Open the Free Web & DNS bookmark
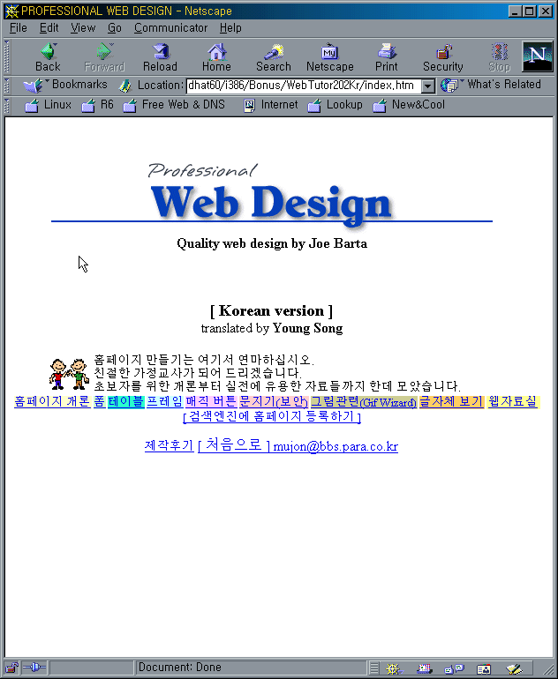The width and height of the screenshot is (558, 679). 174,105
